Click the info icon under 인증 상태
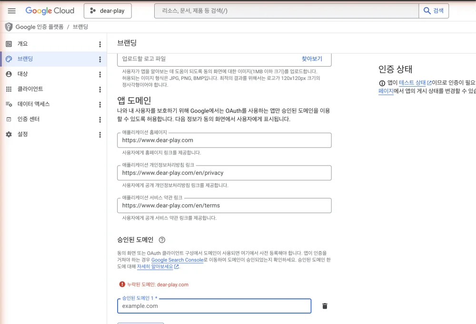476x324 pixels. 382,83
